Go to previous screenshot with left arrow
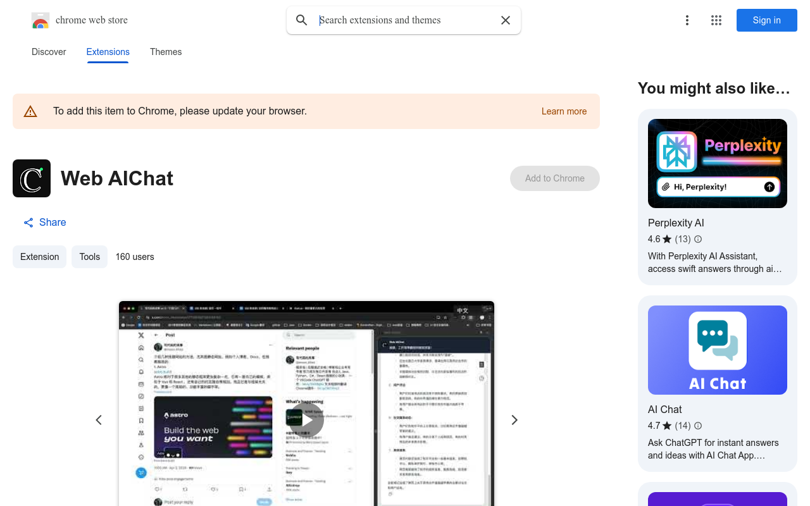The width and height of the screenshot is (810, 506). 99,420
